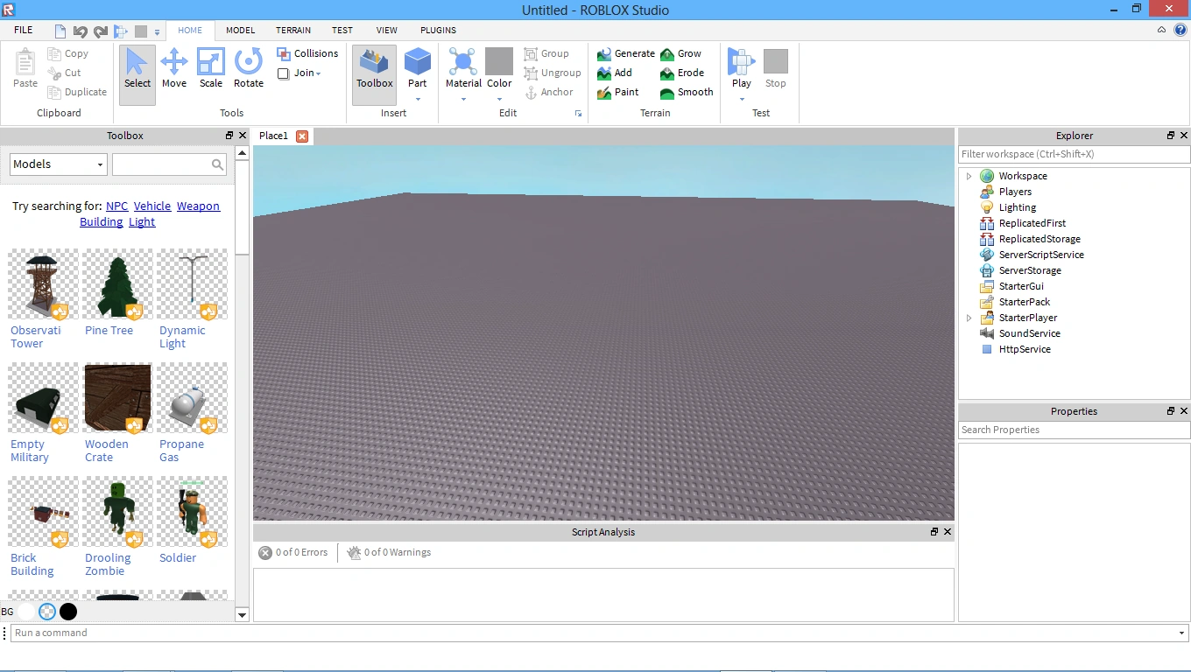This screenshot has width=1191, height=672.
Task: Click the terrain Generate tool
Action: coord(625,53)
